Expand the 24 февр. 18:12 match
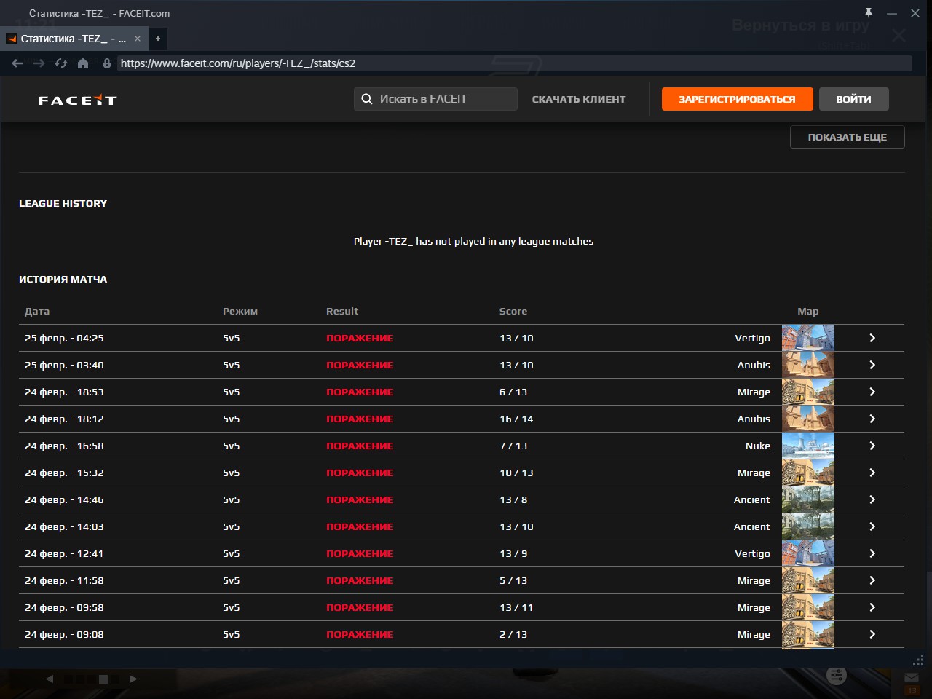Image resolution: width=932 pixels, height=699 pixels. pyautogui.click(x=872, y=419)
